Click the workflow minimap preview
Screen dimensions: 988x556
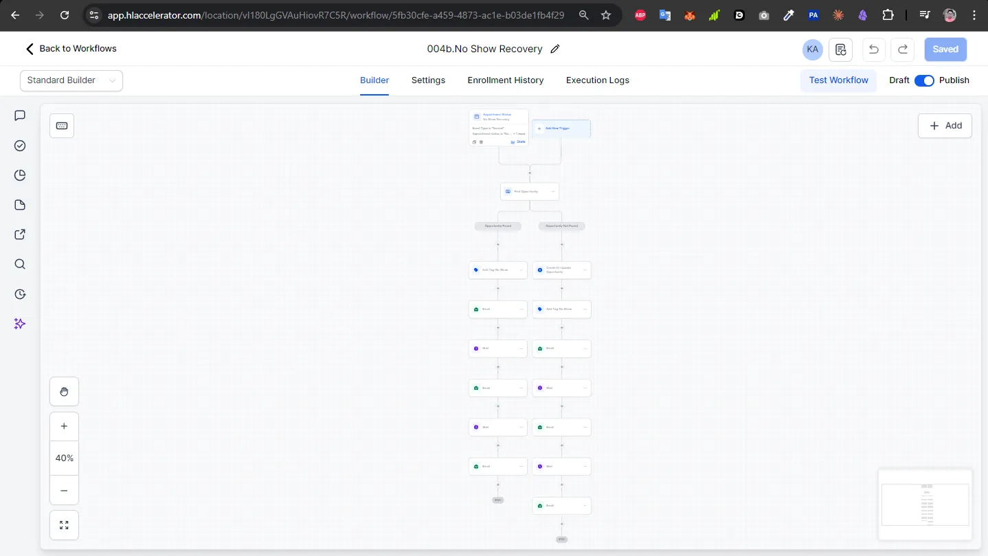925,504
